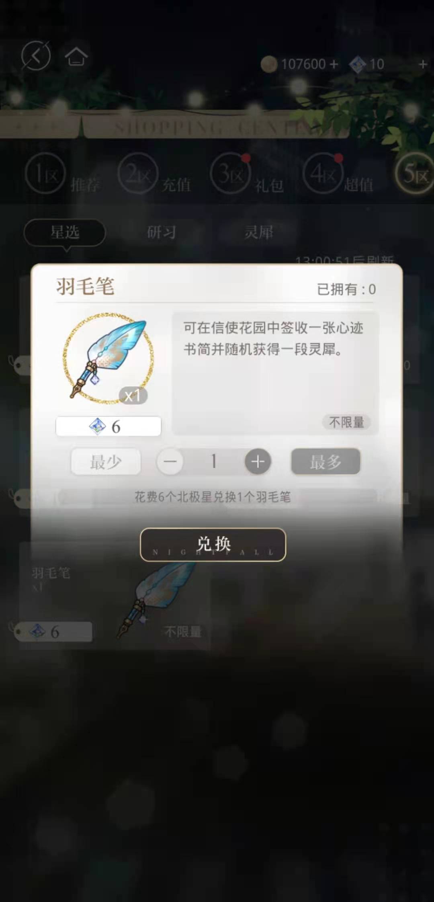Add more gold coins with plus
The image size is (434, 902).
334,64
